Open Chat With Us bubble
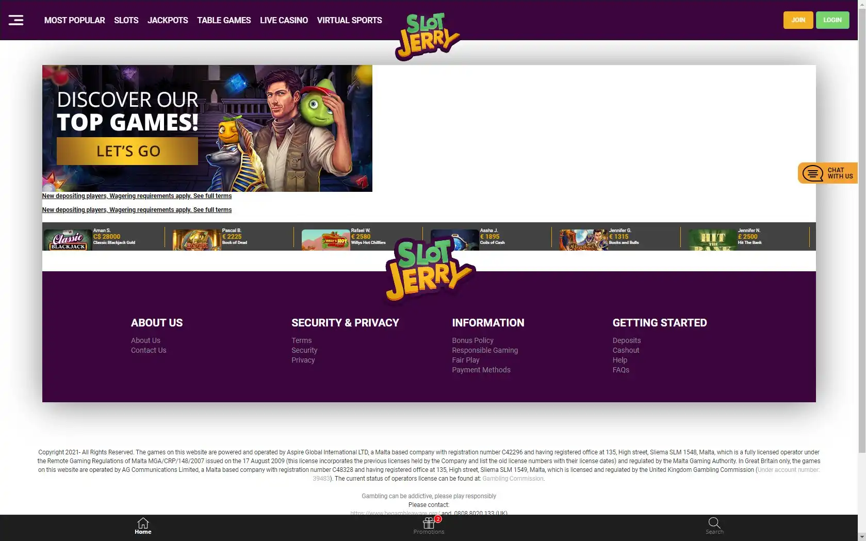This screenshot has width=866, height=541. click(827, 173)
